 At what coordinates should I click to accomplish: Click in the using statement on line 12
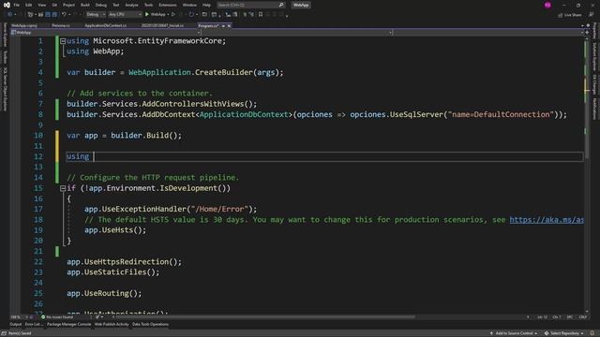(324, 156)
